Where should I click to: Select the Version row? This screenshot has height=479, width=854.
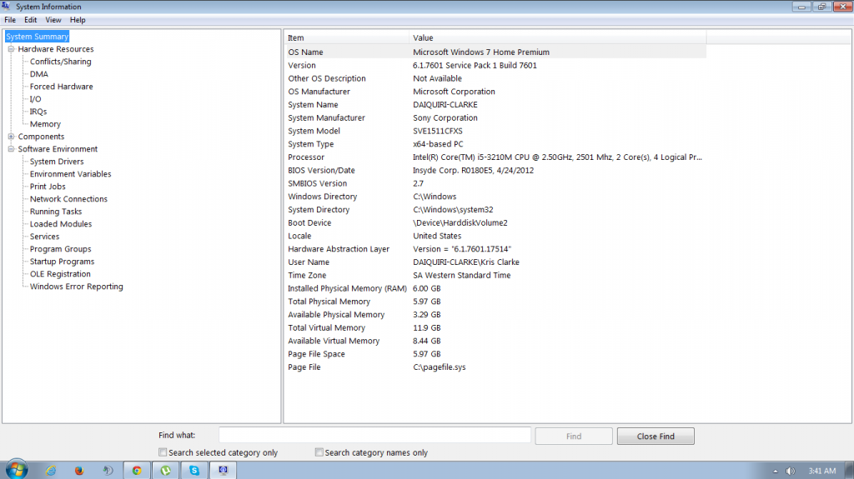(496, 65)
